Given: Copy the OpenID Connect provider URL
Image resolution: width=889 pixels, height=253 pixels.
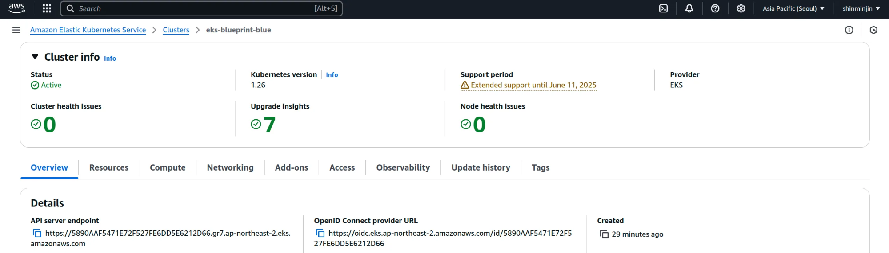Looking at the screenshot, I should (320, 233).
